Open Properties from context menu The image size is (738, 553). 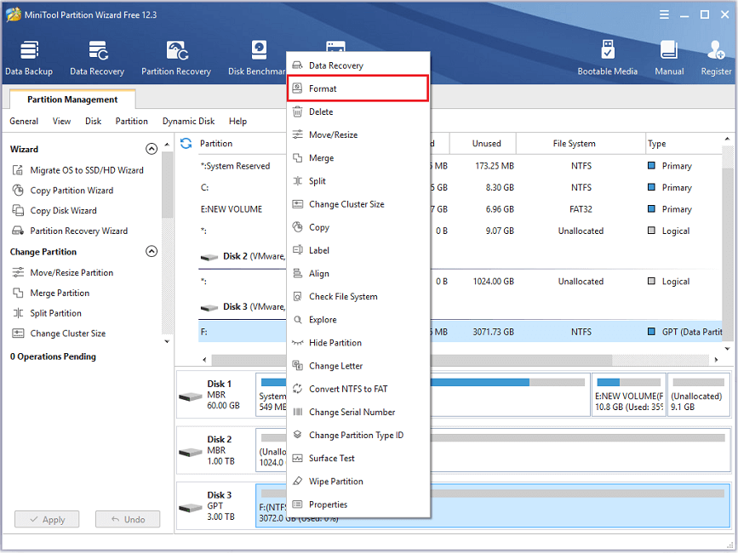pyautogui.click(x=358, y=505)
